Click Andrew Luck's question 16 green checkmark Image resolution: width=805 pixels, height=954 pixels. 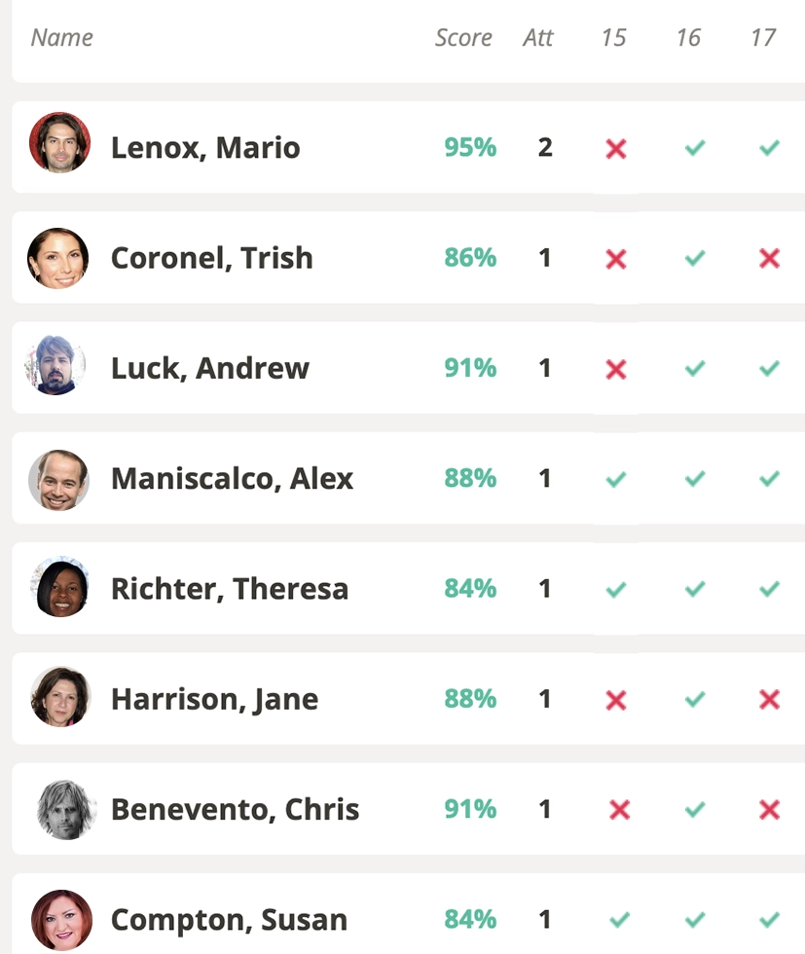[x=694, y=369]
